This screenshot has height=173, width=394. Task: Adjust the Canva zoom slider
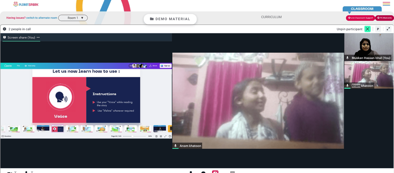(x=134, y=136)
